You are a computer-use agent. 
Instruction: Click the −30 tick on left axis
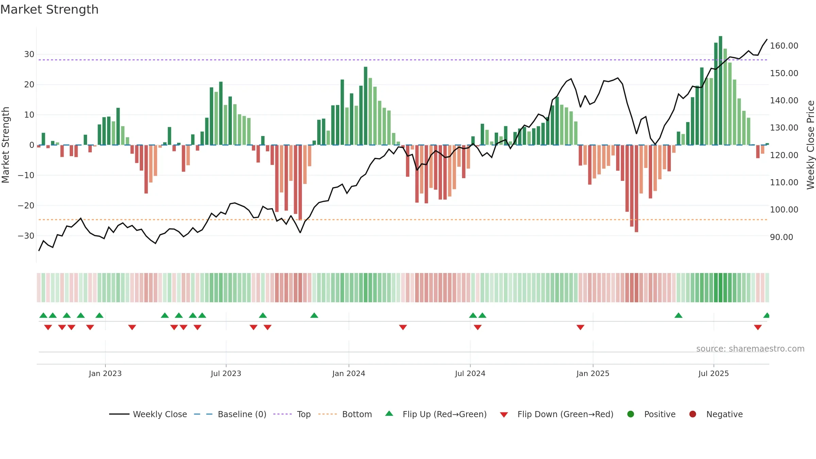pyautogui.click(x=26, y=236)
